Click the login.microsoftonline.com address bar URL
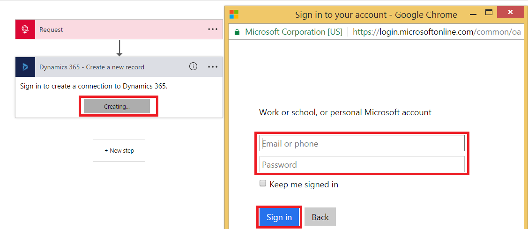This screenshot has width=528, height=229. [437, 32]
